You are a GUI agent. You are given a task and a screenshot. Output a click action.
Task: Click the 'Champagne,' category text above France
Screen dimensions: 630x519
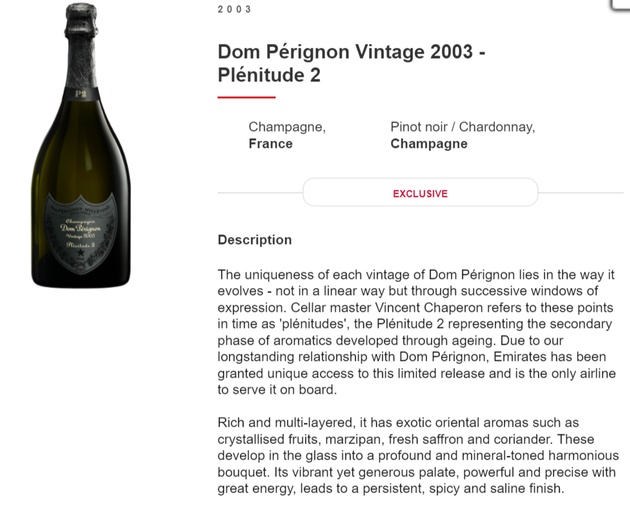(x=287, y=127)
